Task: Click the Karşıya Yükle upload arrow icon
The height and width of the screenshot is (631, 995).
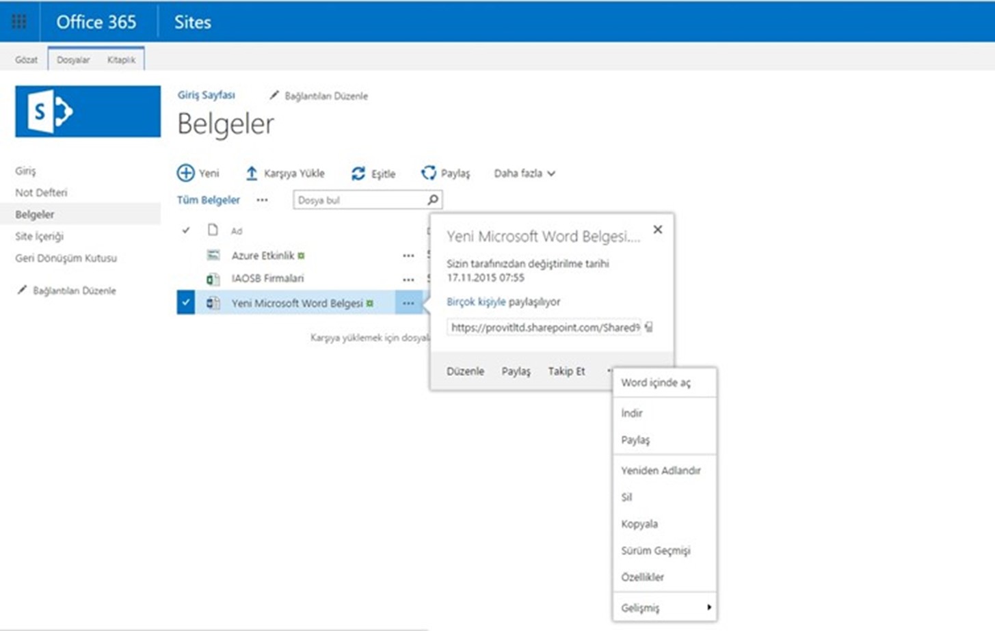Action: point(252,174)
